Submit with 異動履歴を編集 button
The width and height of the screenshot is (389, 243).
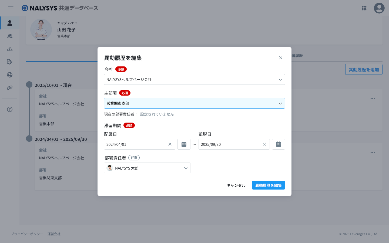(268, 185)
